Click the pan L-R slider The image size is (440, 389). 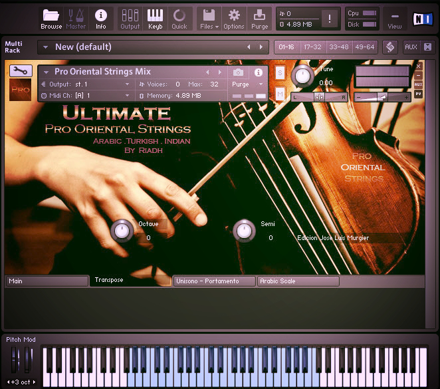click(319, 97)
